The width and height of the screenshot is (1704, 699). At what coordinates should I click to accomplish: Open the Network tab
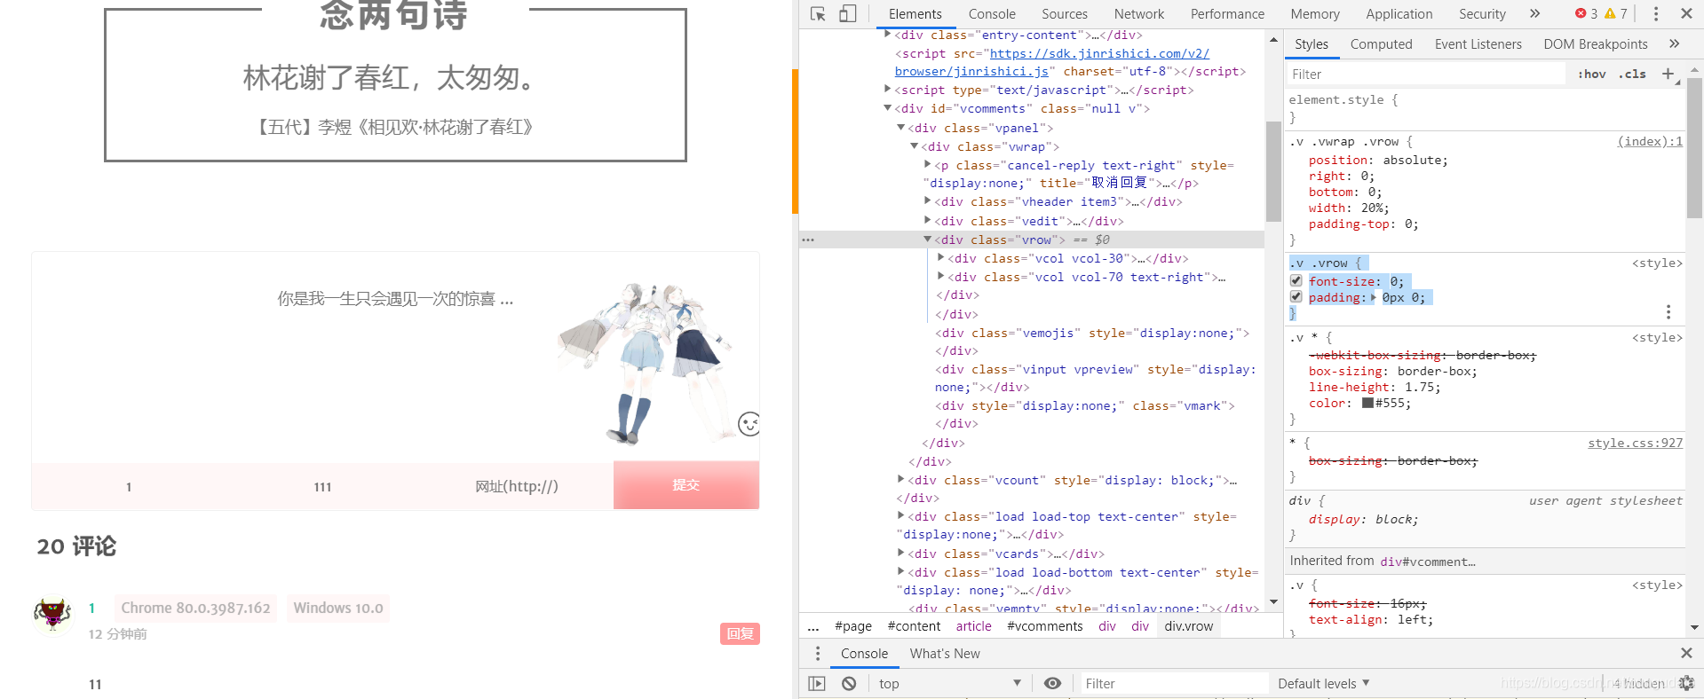[x=1139, y=13]
